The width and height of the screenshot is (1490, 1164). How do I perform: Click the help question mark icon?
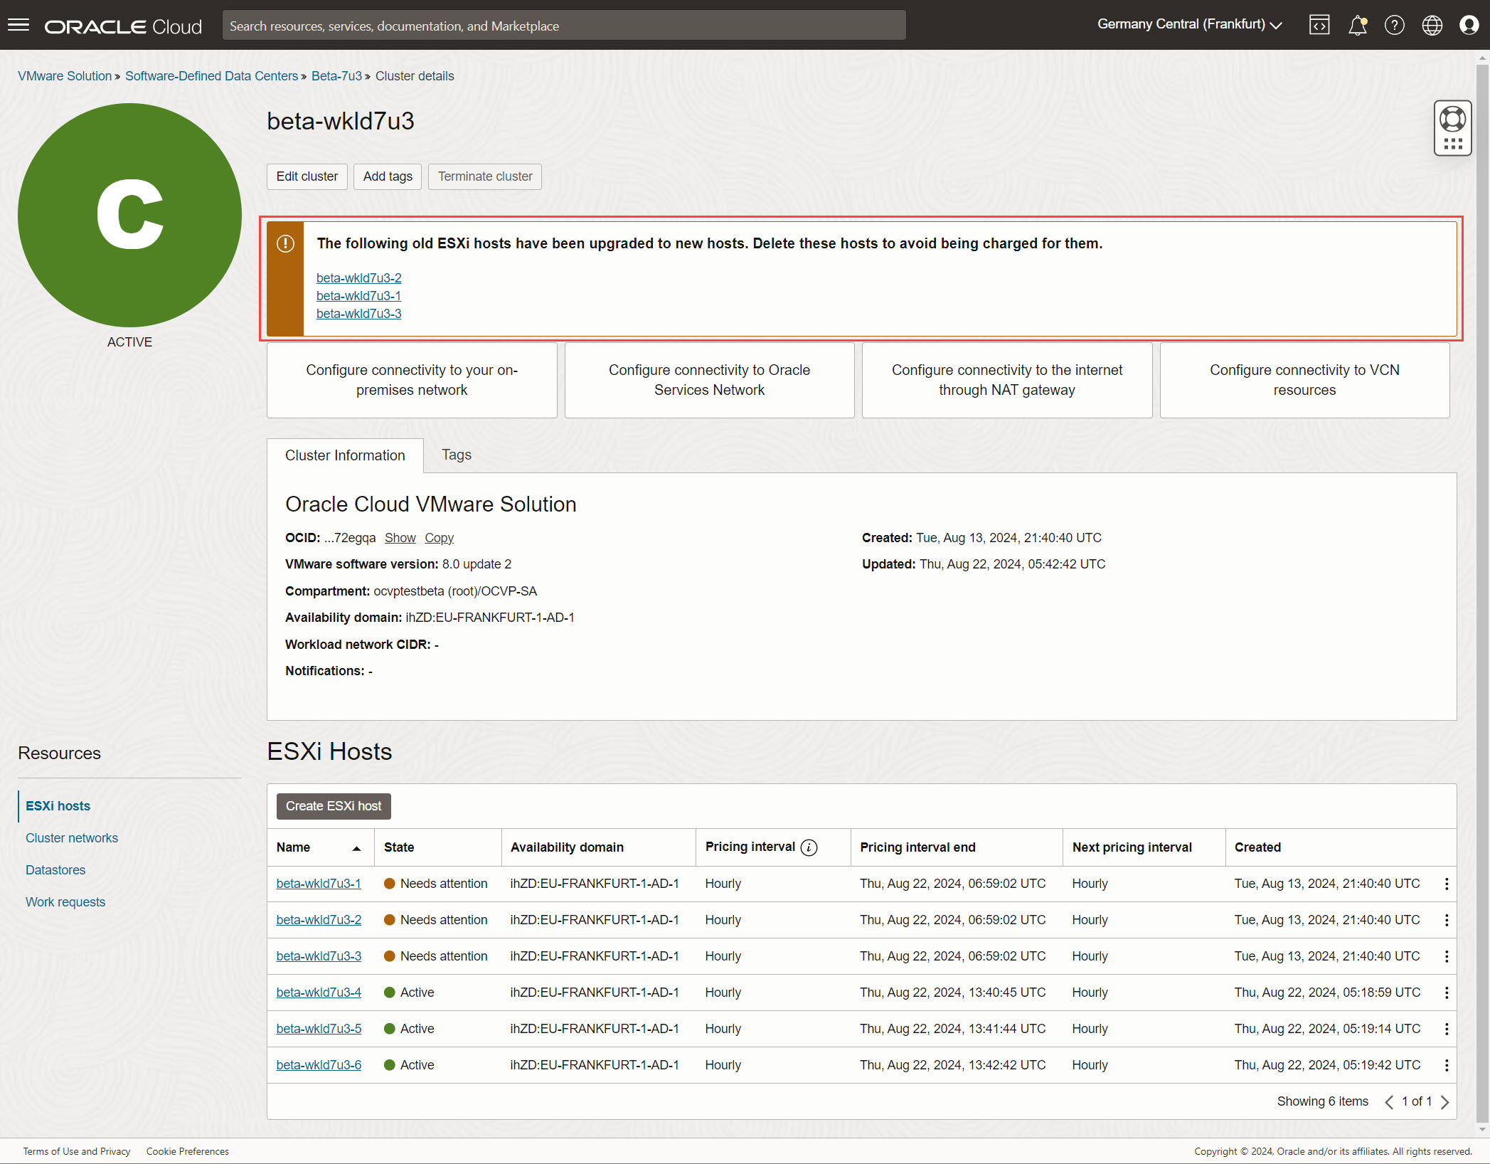point(1394,26)
